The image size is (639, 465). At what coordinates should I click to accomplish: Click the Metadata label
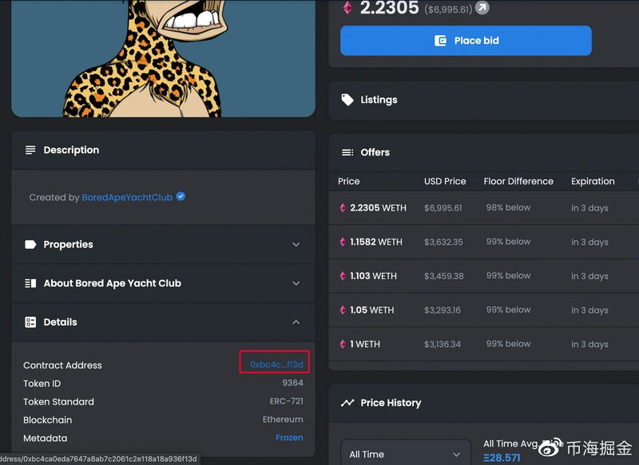click(x=46, y=438)
